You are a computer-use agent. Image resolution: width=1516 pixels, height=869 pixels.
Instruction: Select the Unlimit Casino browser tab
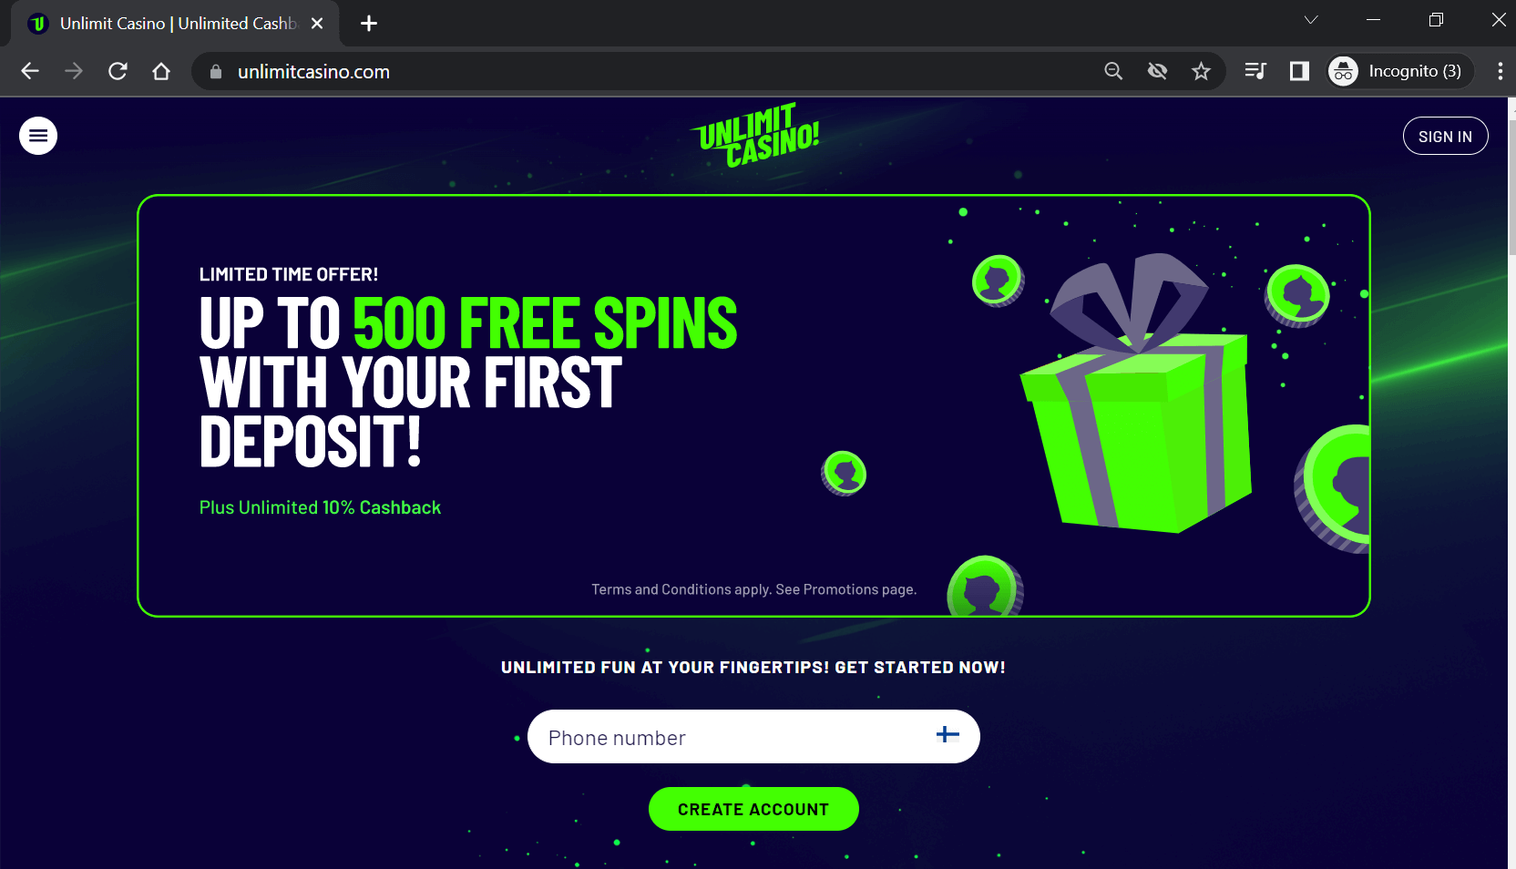point(175,24)
